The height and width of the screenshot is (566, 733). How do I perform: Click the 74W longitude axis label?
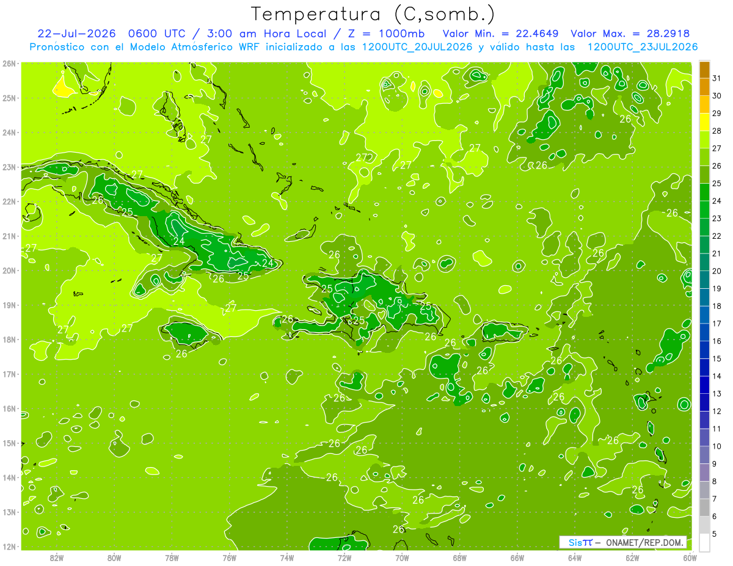pyautogui.click(x=286, y=557)
